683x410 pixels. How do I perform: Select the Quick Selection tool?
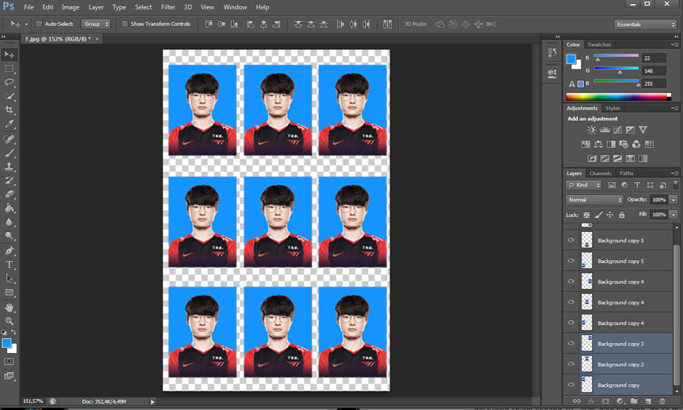coord(9,96)
